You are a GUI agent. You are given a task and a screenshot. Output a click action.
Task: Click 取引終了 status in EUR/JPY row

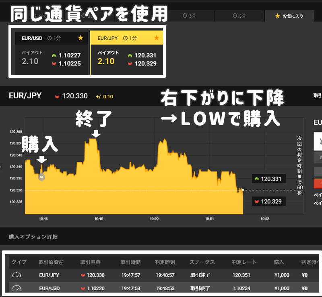tap(200, 275)
